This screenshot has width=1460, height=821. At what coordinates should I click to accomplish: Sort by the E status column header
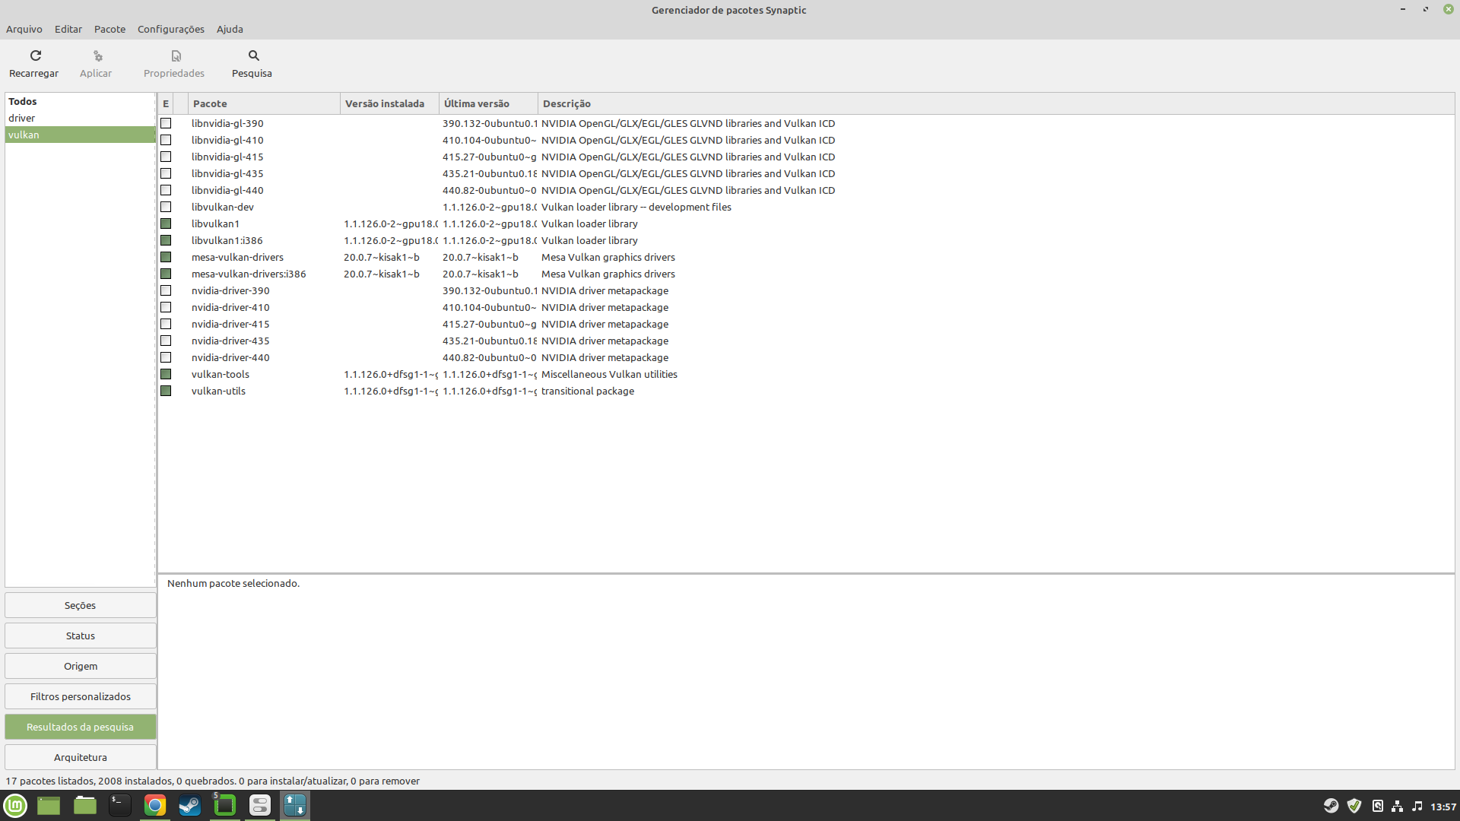pyautogui.click(x=166, y=103)
